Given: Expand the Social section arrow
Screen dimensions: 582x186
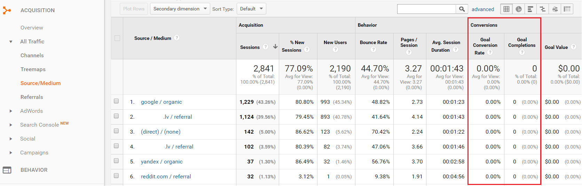Looking at the screenshot, I should 11,139.
